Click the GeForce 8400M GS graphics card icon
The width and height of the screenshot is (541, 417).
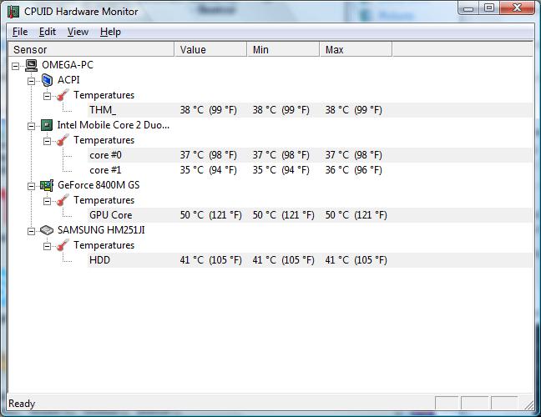click(x=47, y=185)
